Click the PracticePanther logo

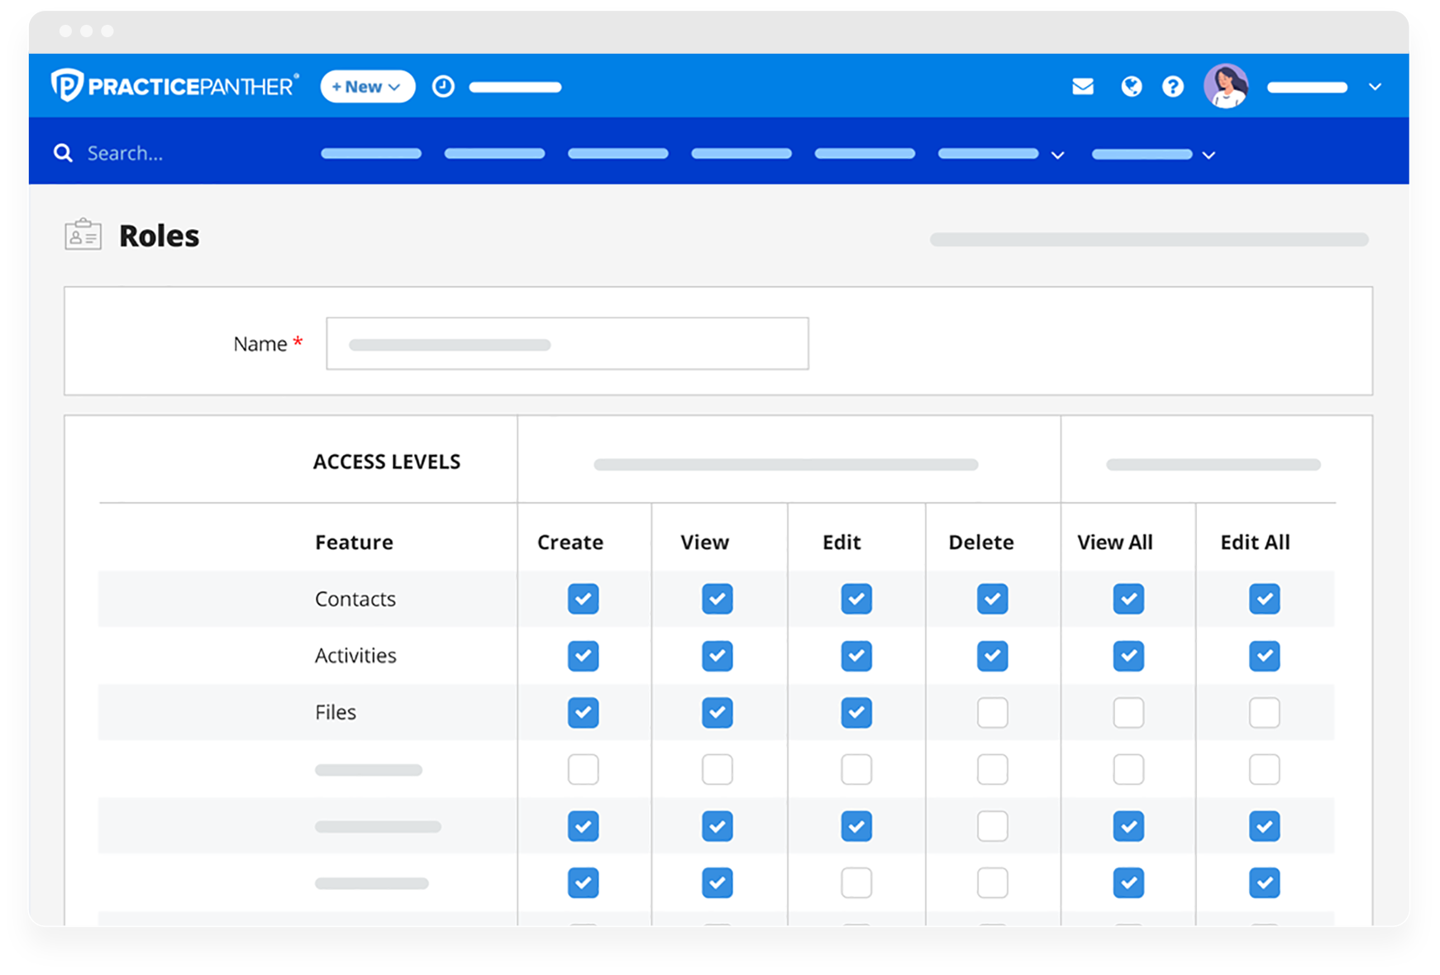(172, 85)
